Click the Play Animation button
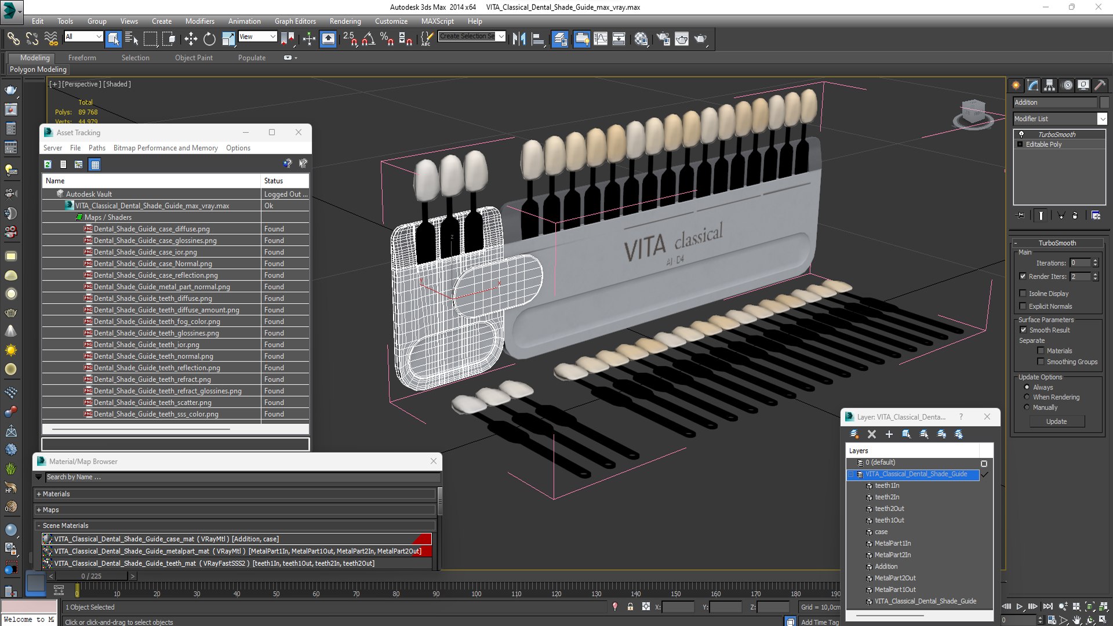Screen dimensions: 1113x626 click(1020, 606)
